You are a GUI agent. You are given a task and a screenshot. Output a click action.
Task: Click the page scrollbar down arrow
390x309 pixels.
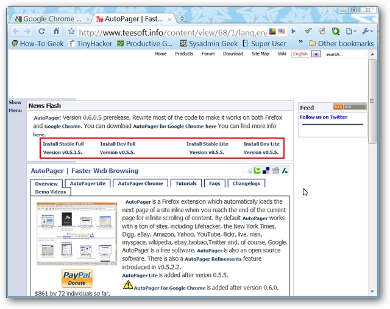[x=372, y=291]
